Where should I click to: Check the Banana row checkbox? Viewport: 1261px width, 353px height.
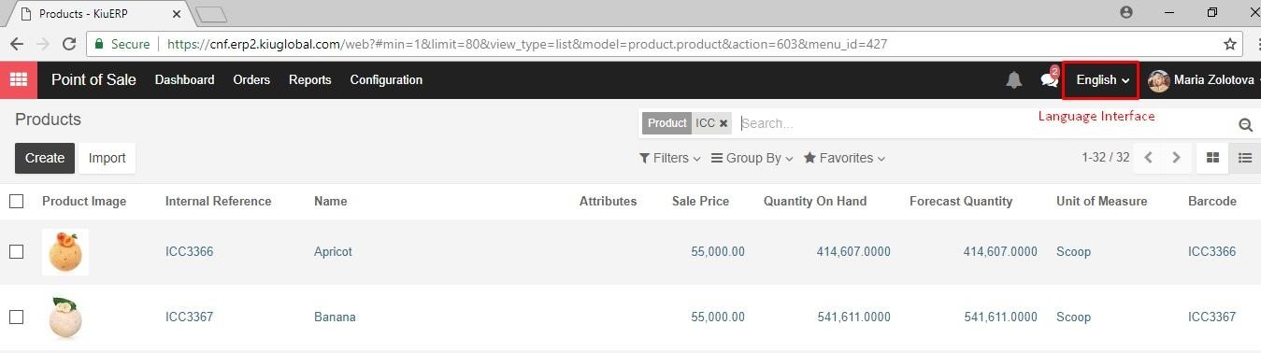point(16,317)
